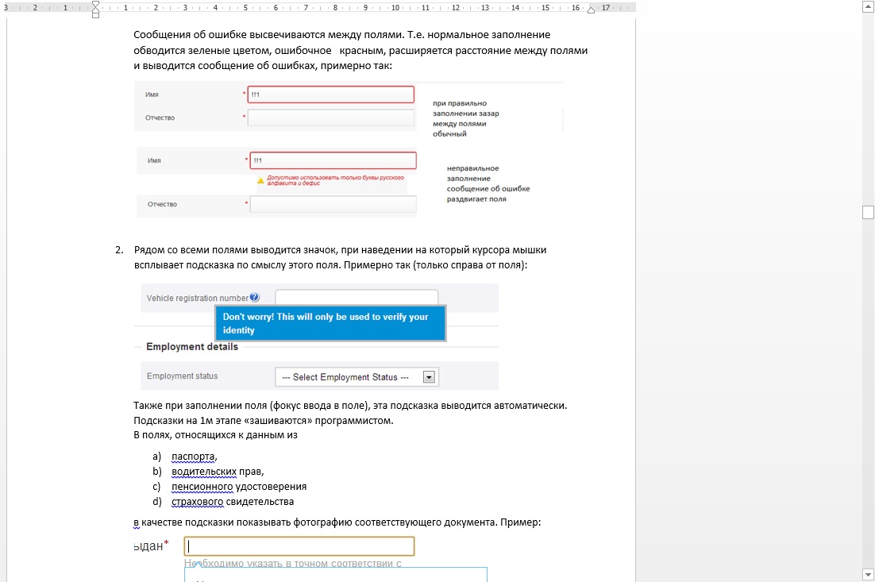The image size is (875, 582).
Task: Click the right indent marker on ruler
Action: point(591,10)
